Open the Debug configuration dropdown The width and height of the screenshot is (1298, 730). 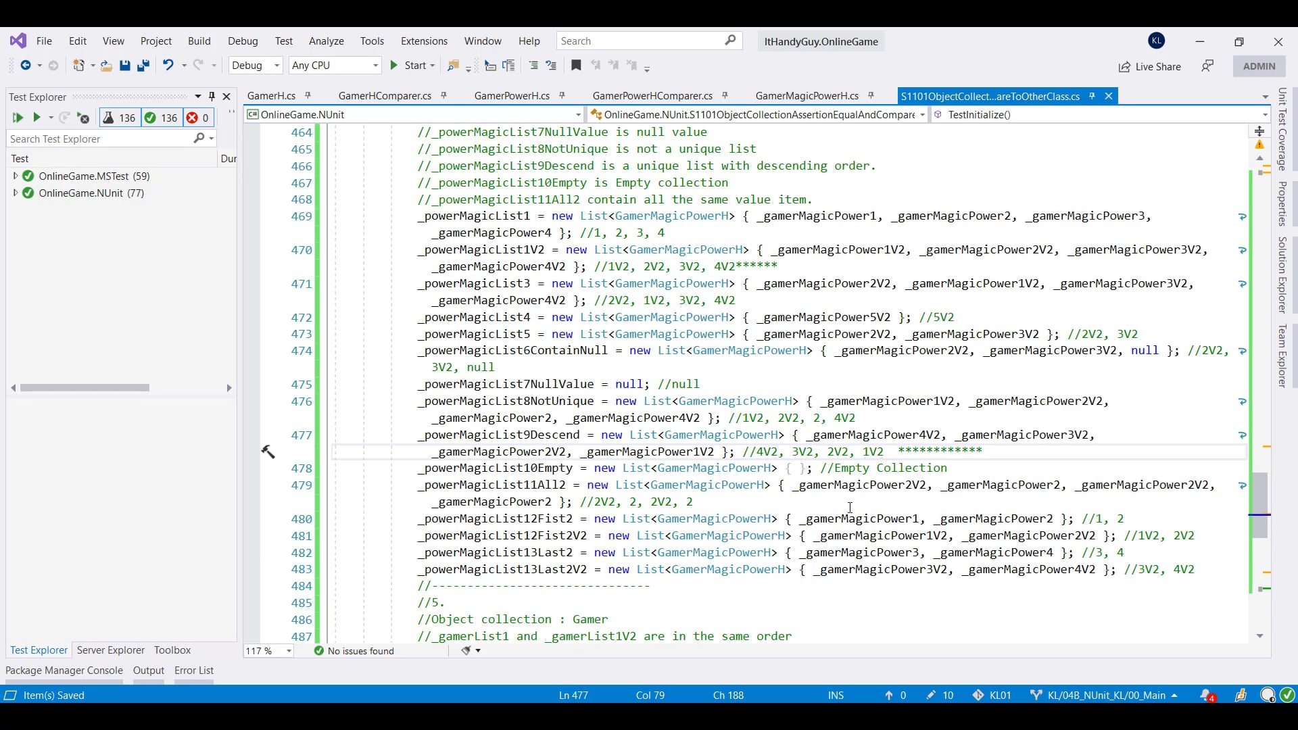[256, 66]
